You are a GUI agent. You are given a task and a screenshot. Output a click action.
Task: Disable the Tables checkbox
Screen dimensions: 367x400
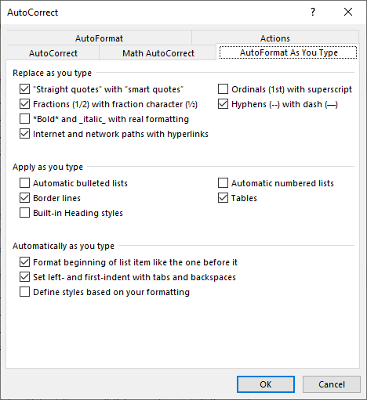223,198
